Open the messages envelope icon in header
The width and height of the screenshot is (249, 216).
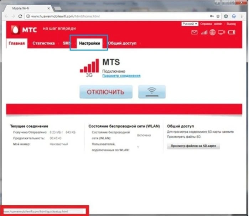coord(194,32)
